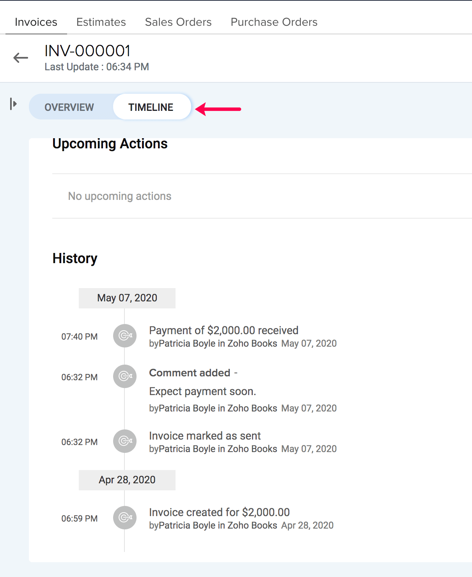Switch to Purchase Orders tab
Screen dimensions: 472x577
274,22
